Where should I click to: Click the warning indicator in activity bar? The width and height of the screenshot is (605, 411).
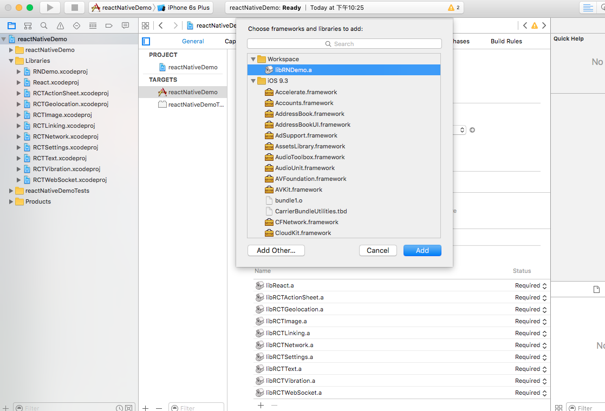point(453,8)
